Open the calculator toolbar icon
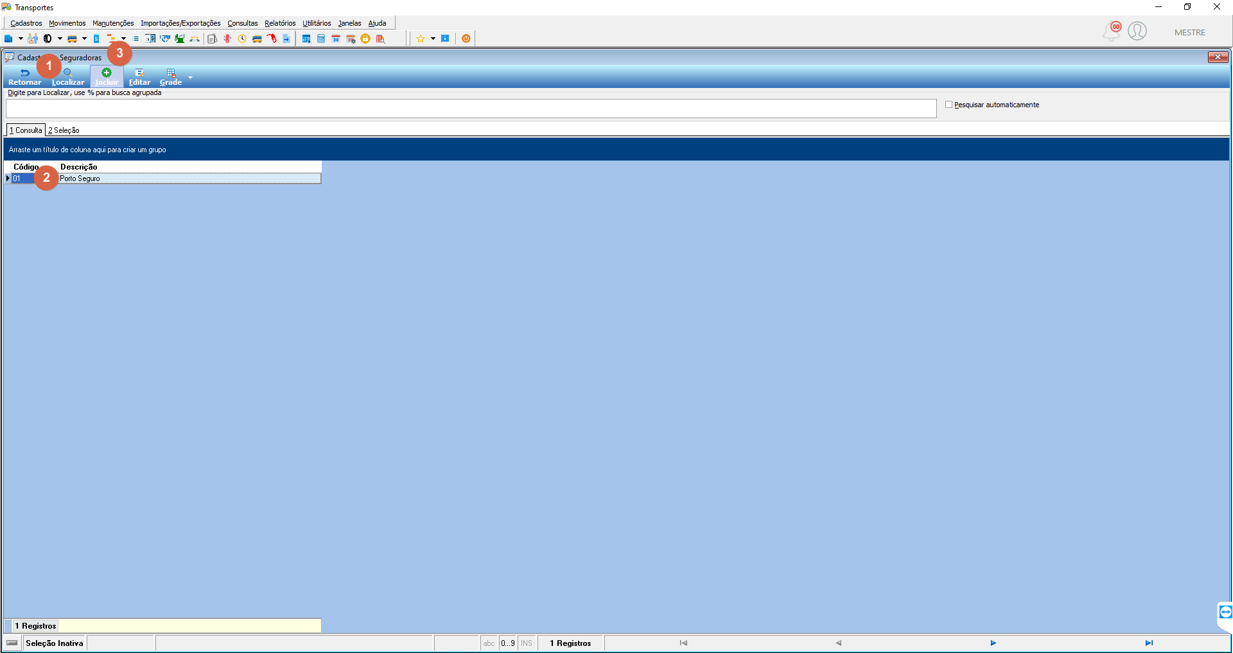This screenshot has height=653, width=1233. [321, 39]
